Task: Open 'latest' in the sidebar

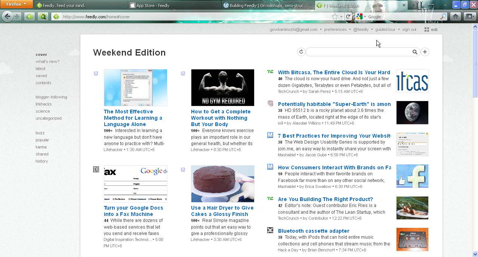Action: pos(40,69)
